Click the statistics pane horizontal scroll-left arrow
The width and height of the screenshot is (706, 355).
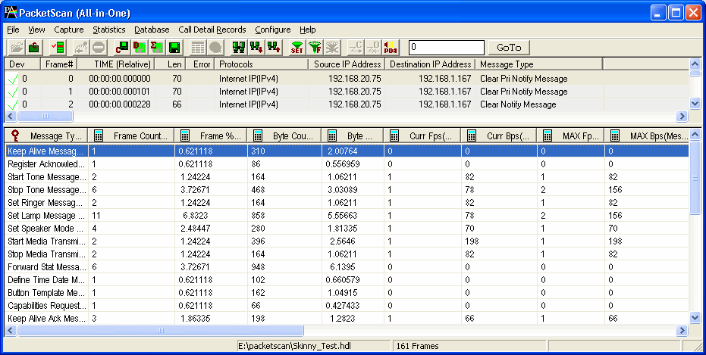[x=11, y=331]
